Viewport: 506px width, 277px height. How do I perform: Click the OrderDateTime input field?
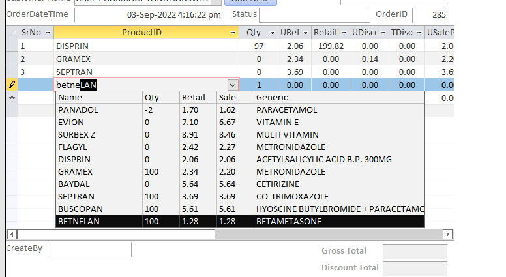[148, 15]
